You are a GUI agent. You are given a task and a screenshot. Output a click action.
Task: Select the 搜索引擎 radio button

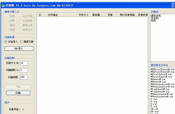tap(21, 41)
